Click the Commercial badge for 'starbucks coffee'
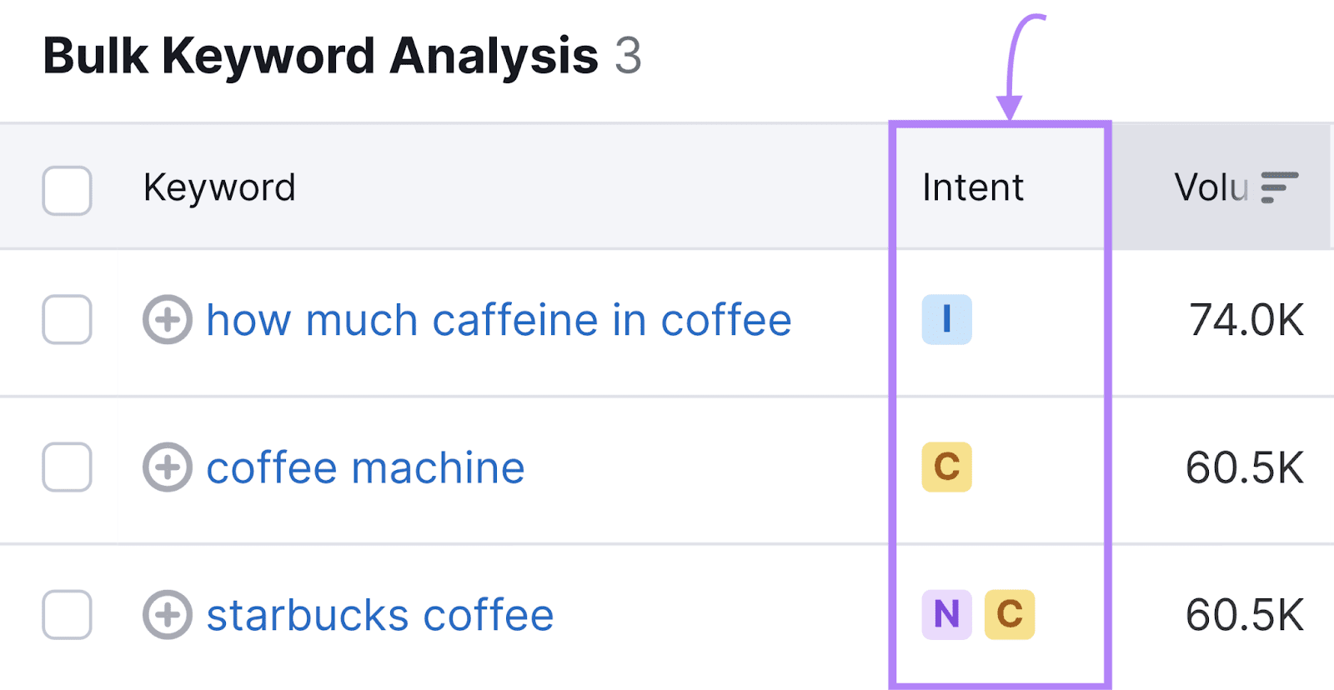1334x690 pixels. click(1009, 615)
